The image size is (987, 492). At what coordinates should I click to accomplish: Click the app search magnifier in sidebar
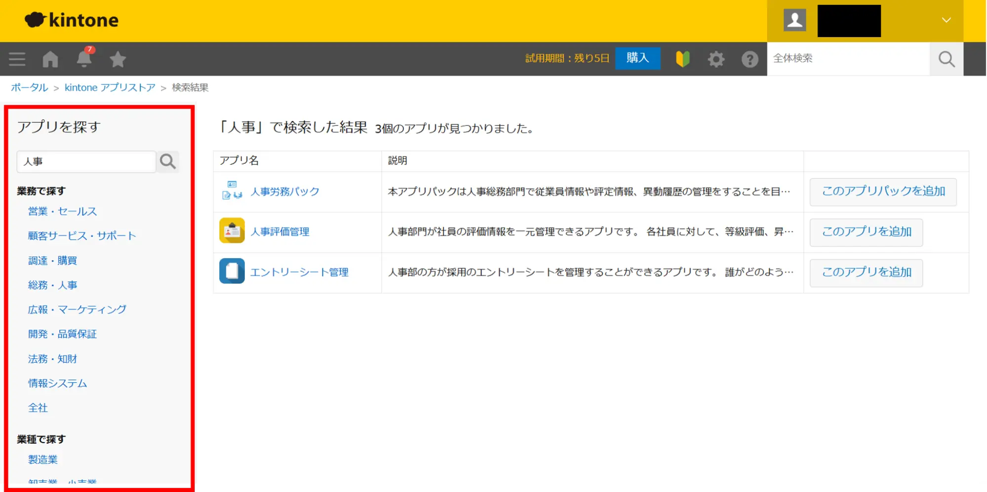point(168,161)
